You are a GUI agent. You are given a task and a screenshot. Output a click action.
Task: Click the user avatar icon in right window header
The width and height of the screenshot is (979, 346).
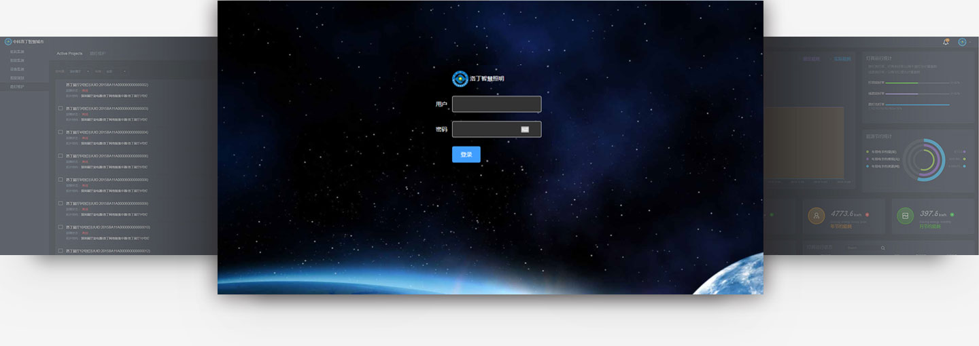tap(962, 42)
